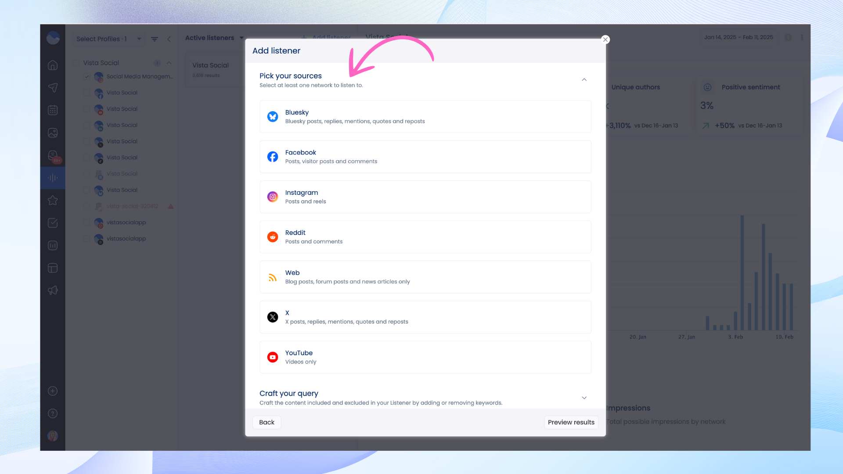Click the megaphone icon in sidebar

(x=53, y=291)
